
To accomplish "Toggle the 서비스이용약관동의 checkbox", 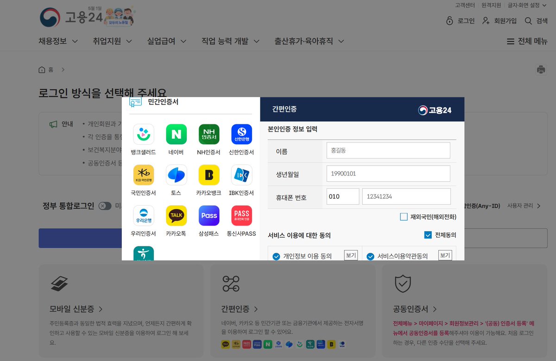I will 370,257.
